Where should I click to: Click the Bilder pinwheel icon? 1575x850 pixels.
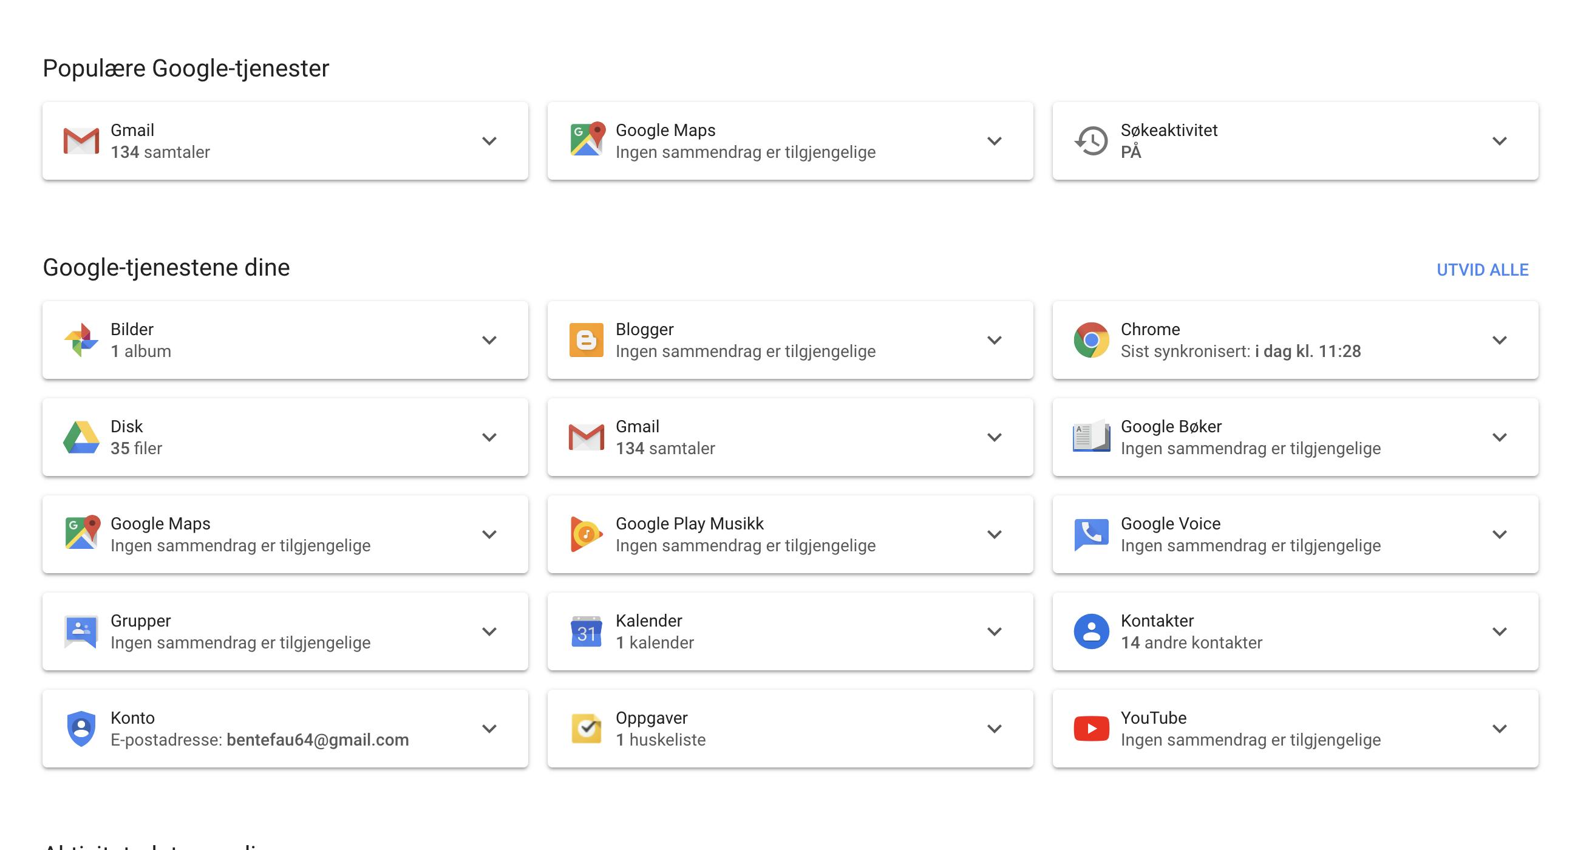[x=81, y=339]
